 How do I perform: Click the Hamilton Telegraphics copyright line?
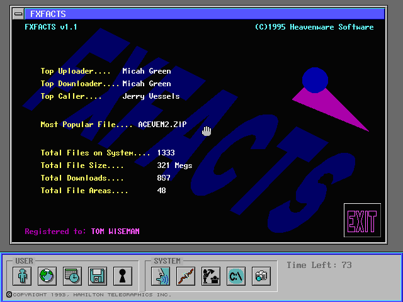90,294
